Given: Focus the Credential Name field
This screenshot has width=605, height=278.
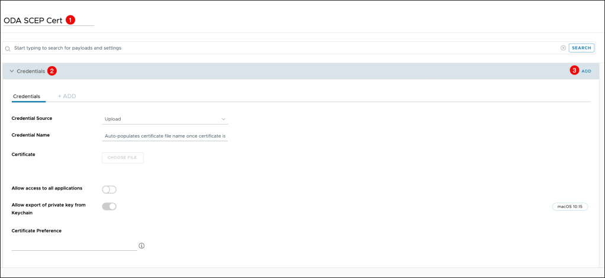Looking at the screenshot, I should point(165,136).
